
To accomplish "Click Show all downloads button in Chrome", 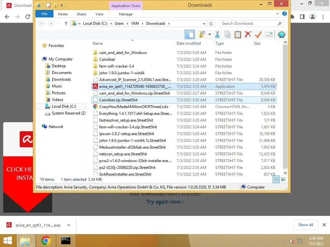I will [x=306, y=225].
